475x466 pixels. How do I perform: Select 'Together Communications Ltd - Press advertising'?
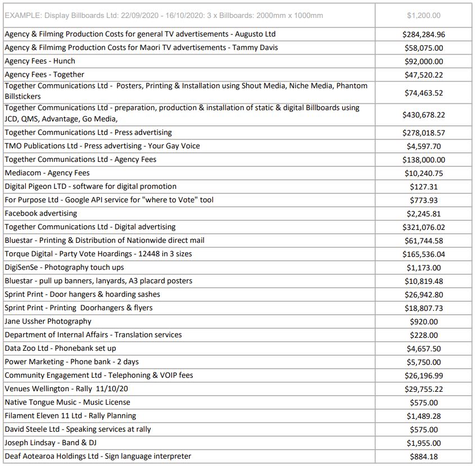point(88,133)
